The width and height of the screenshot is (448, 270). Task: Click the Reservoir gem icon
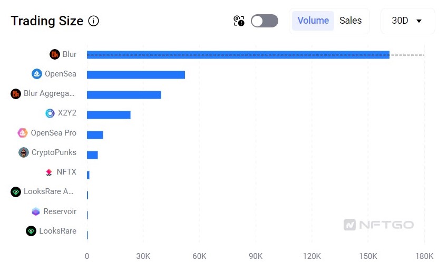(36, 211)
